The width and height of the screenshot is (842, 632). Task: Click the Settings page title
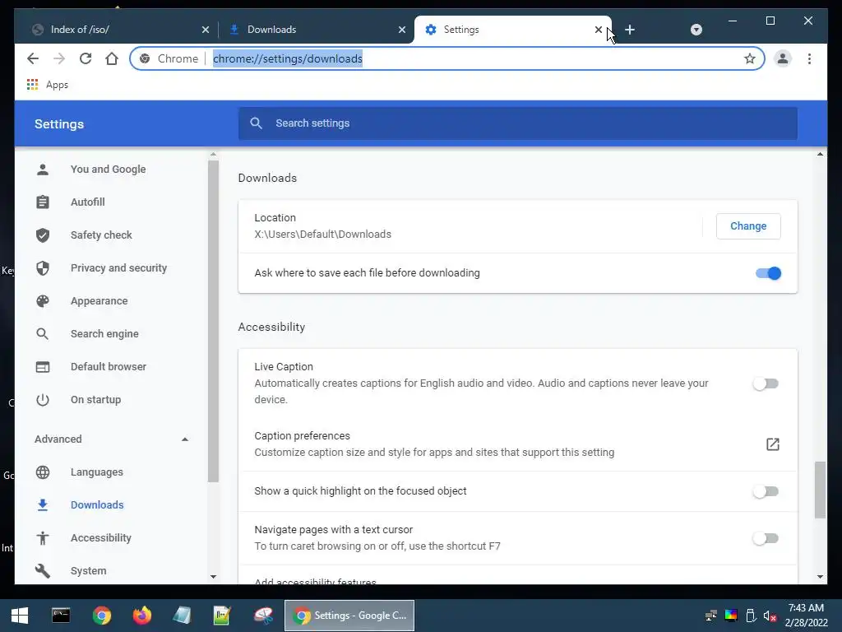click(59, 124)
